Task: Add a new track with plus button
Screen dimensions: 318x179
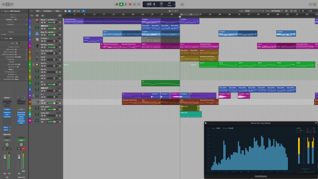Action: click(32, 16)
